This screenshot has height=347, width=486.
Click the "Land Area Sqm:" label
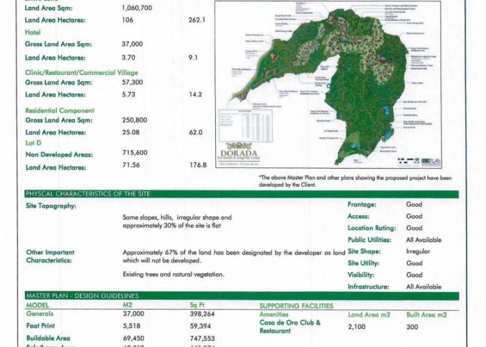click(x=49, y=8)
